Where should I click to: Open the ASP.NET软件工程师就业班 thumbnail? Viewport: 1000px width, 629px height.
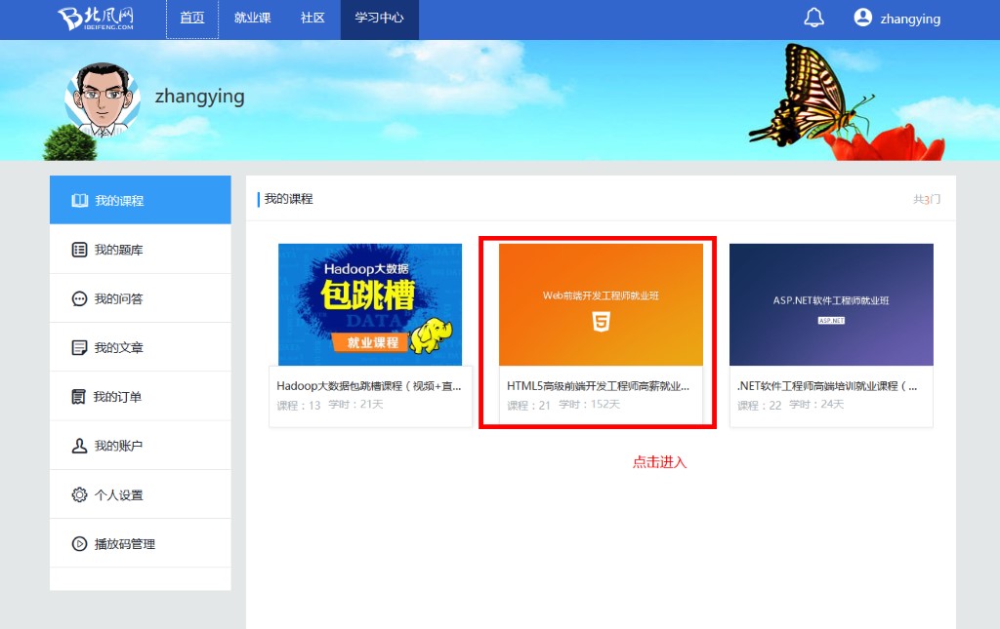(x=831, y=304)
